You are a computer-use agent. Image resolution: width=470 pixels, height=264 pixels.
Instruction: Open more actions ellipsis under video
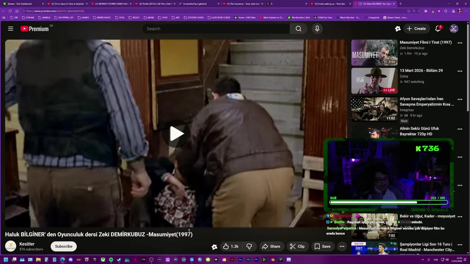[x=342, y=246]
